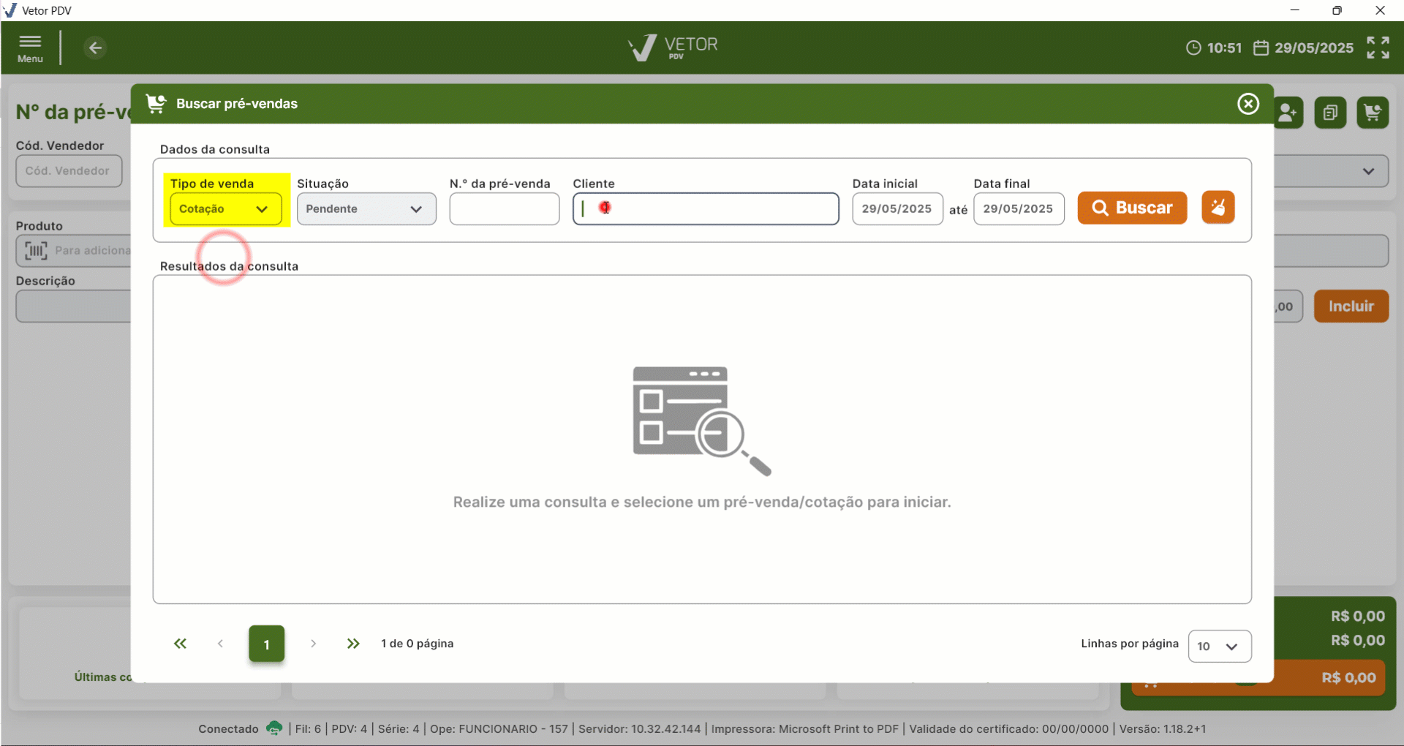The height and width of the screenshot is (746, 1404).
Task: Click the Vetor PDV title bar icon
Action: point(10,10)
